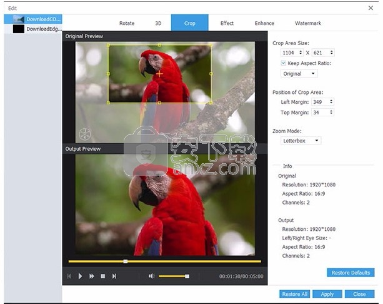Select DownloadCO... file in list
Image resolution: width=383 pixels, height=304 pixels.
pos(33,19)
